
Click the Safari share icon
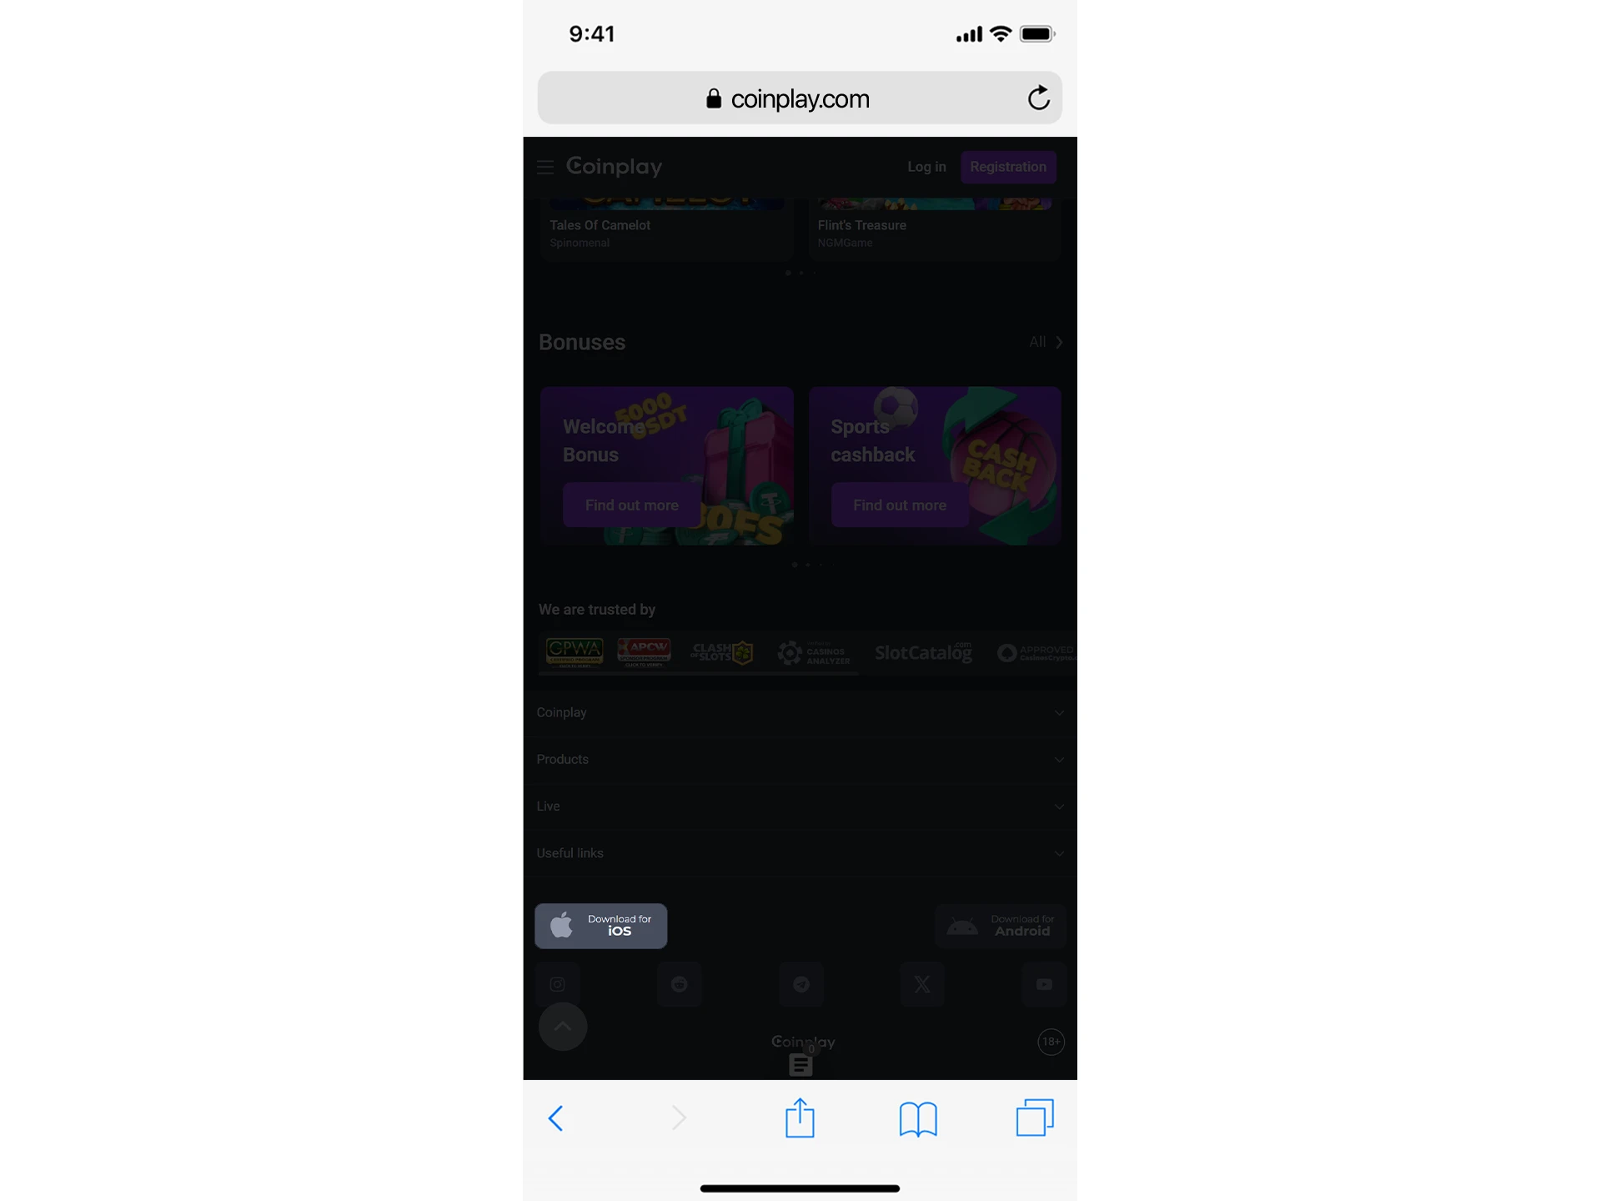tap(799, 1117)
